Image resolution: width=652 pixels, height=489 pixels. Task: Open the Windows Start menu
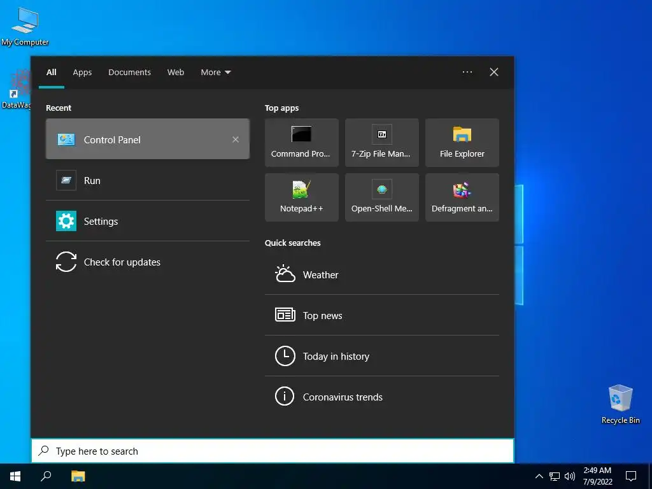point(15,476)
